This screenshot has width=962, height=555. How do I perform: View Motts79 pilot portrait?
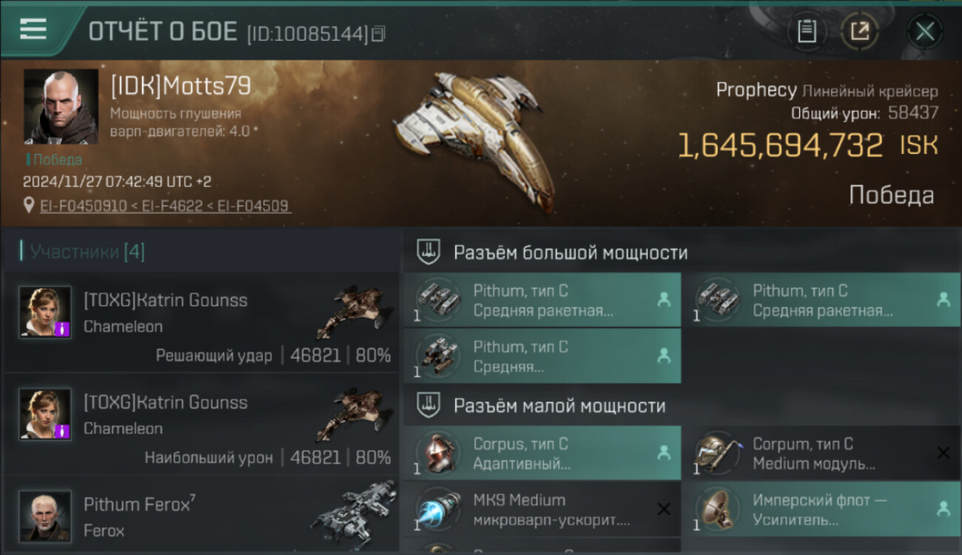(61, 107)
